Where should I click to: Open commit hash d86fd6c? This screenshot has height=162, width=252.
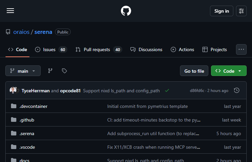coord(197,91)
